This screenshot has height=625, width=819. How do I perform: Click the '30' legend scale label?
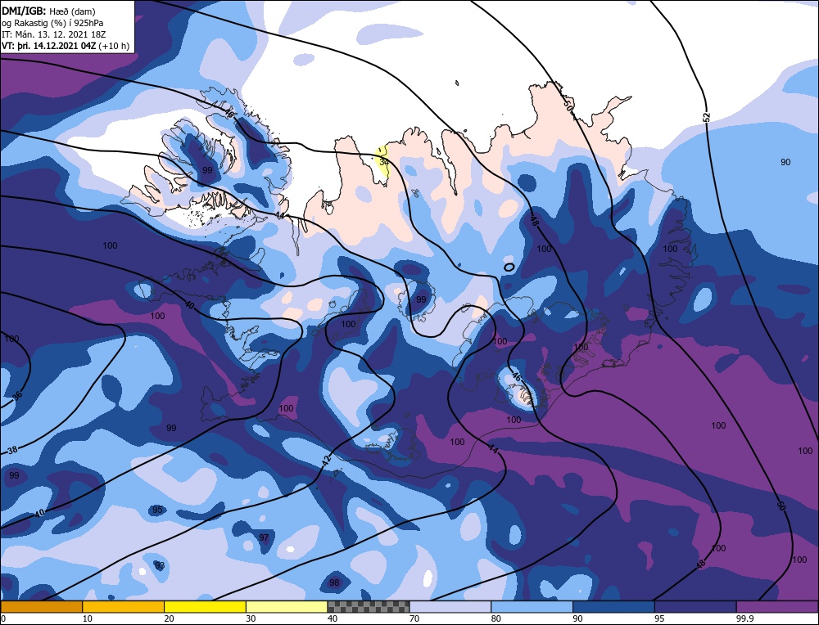250,618
